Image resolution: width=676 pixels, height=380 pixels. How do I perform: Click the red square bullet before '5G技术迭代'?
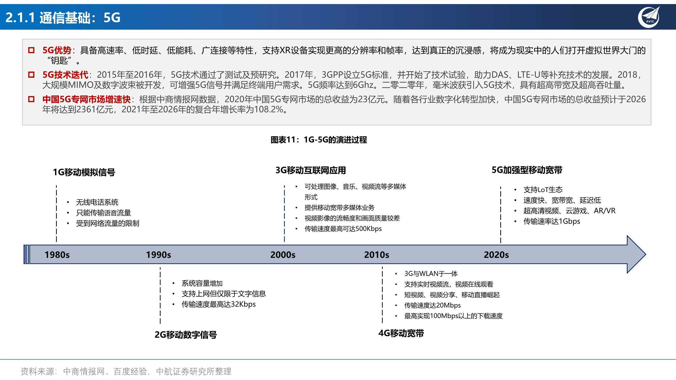click(31, 75)
